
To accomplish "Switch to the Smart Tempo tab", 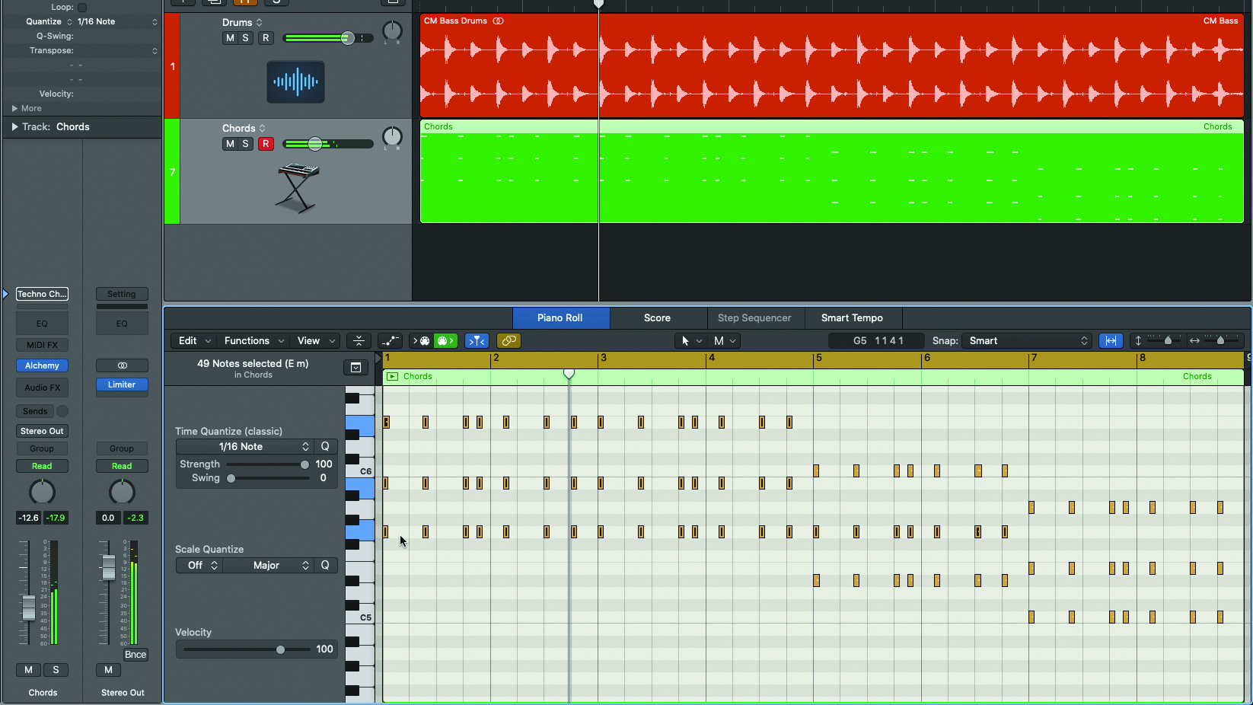I will (852, 318).
